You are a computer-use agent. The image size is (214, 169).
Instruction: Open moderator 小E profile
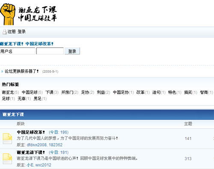[x=30, y=165]
